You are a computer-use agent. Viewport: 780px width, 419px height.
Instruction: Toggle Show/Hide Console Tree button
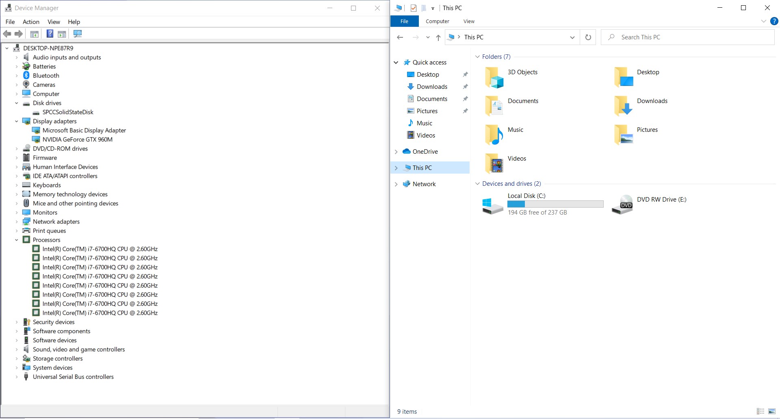point(35,34)
